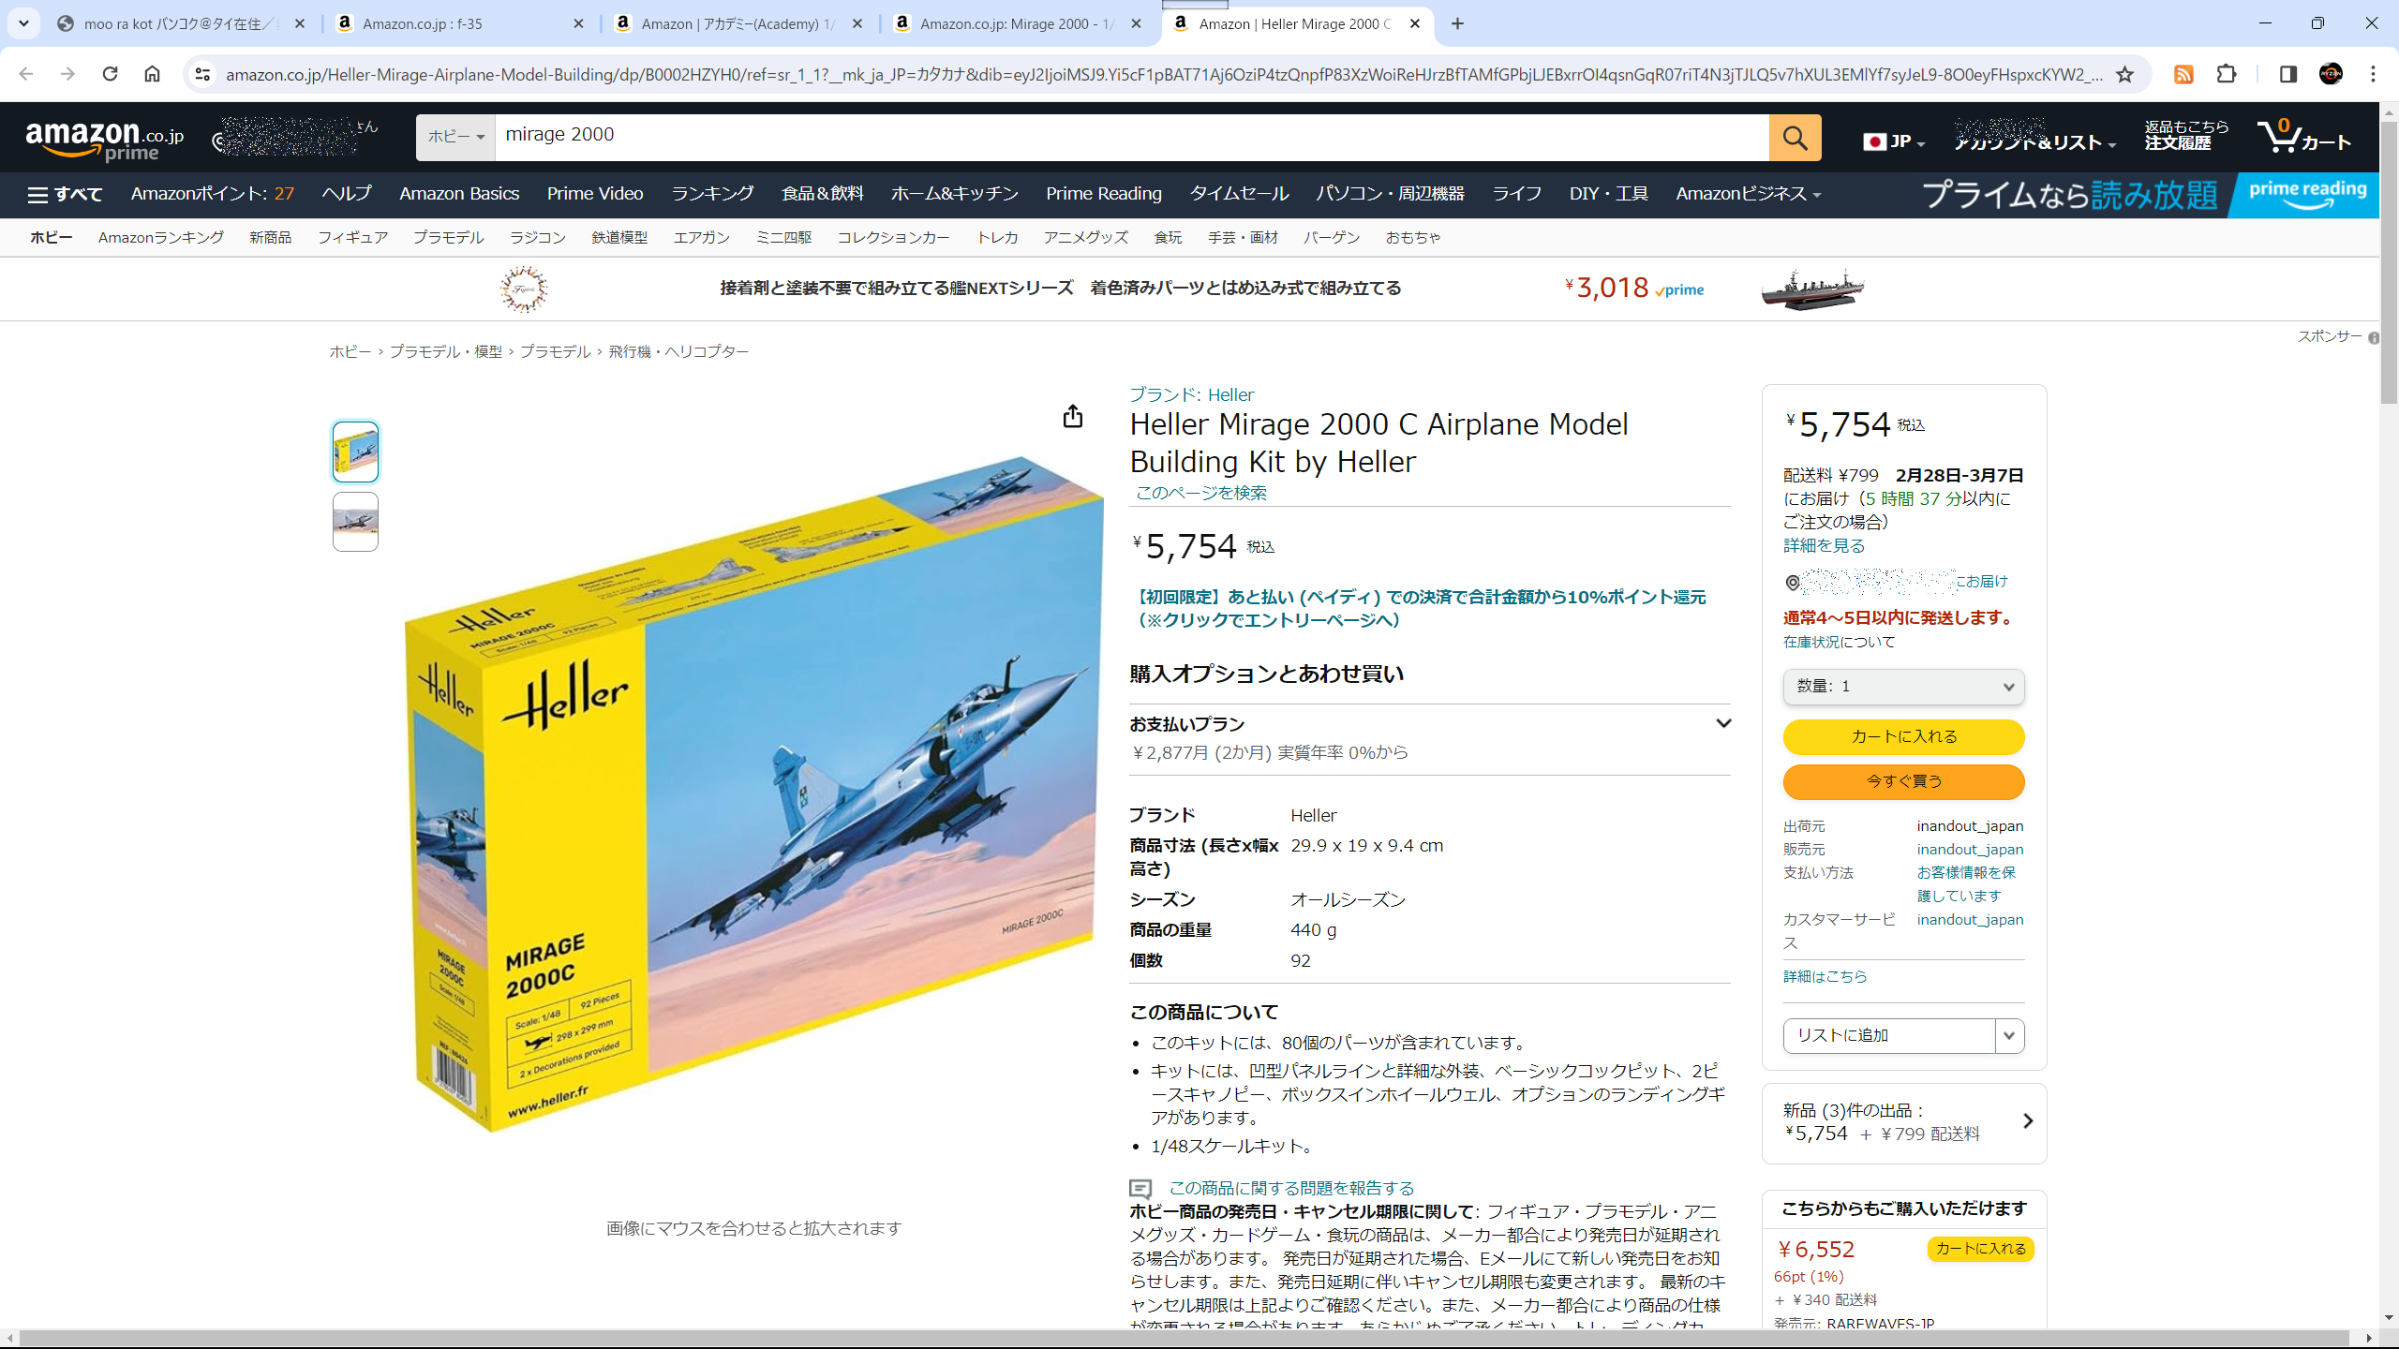The height and width of the screenshot is (1349, 2399).
Task: Click the search input field containing mirage 2000
Action: [x=1131, y=137]
